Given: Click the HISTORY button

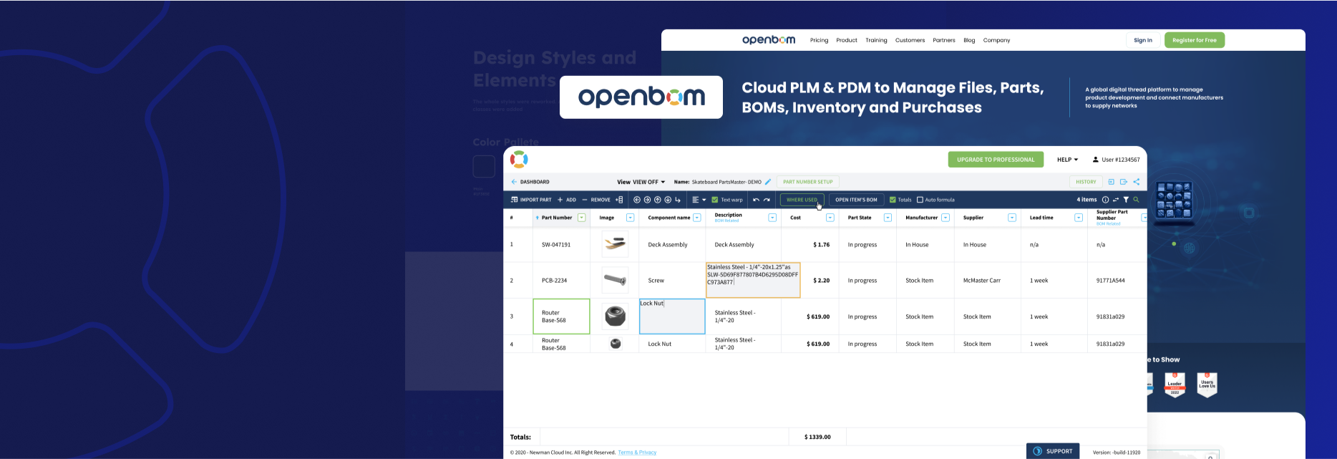Looking at the screenshot, I should coord(1086,182).
